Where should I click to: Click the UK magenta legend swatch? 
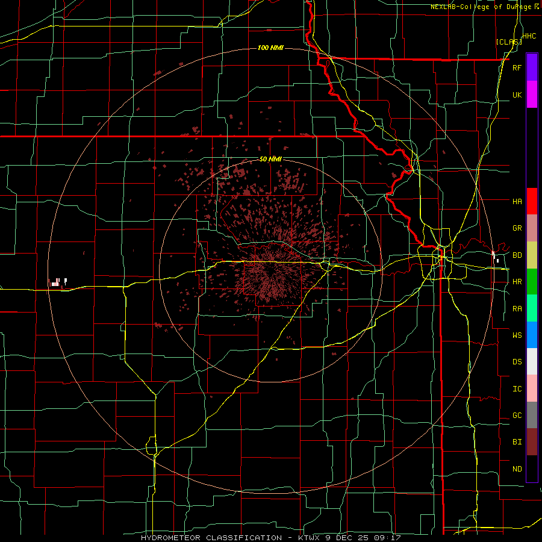point(532,95)
